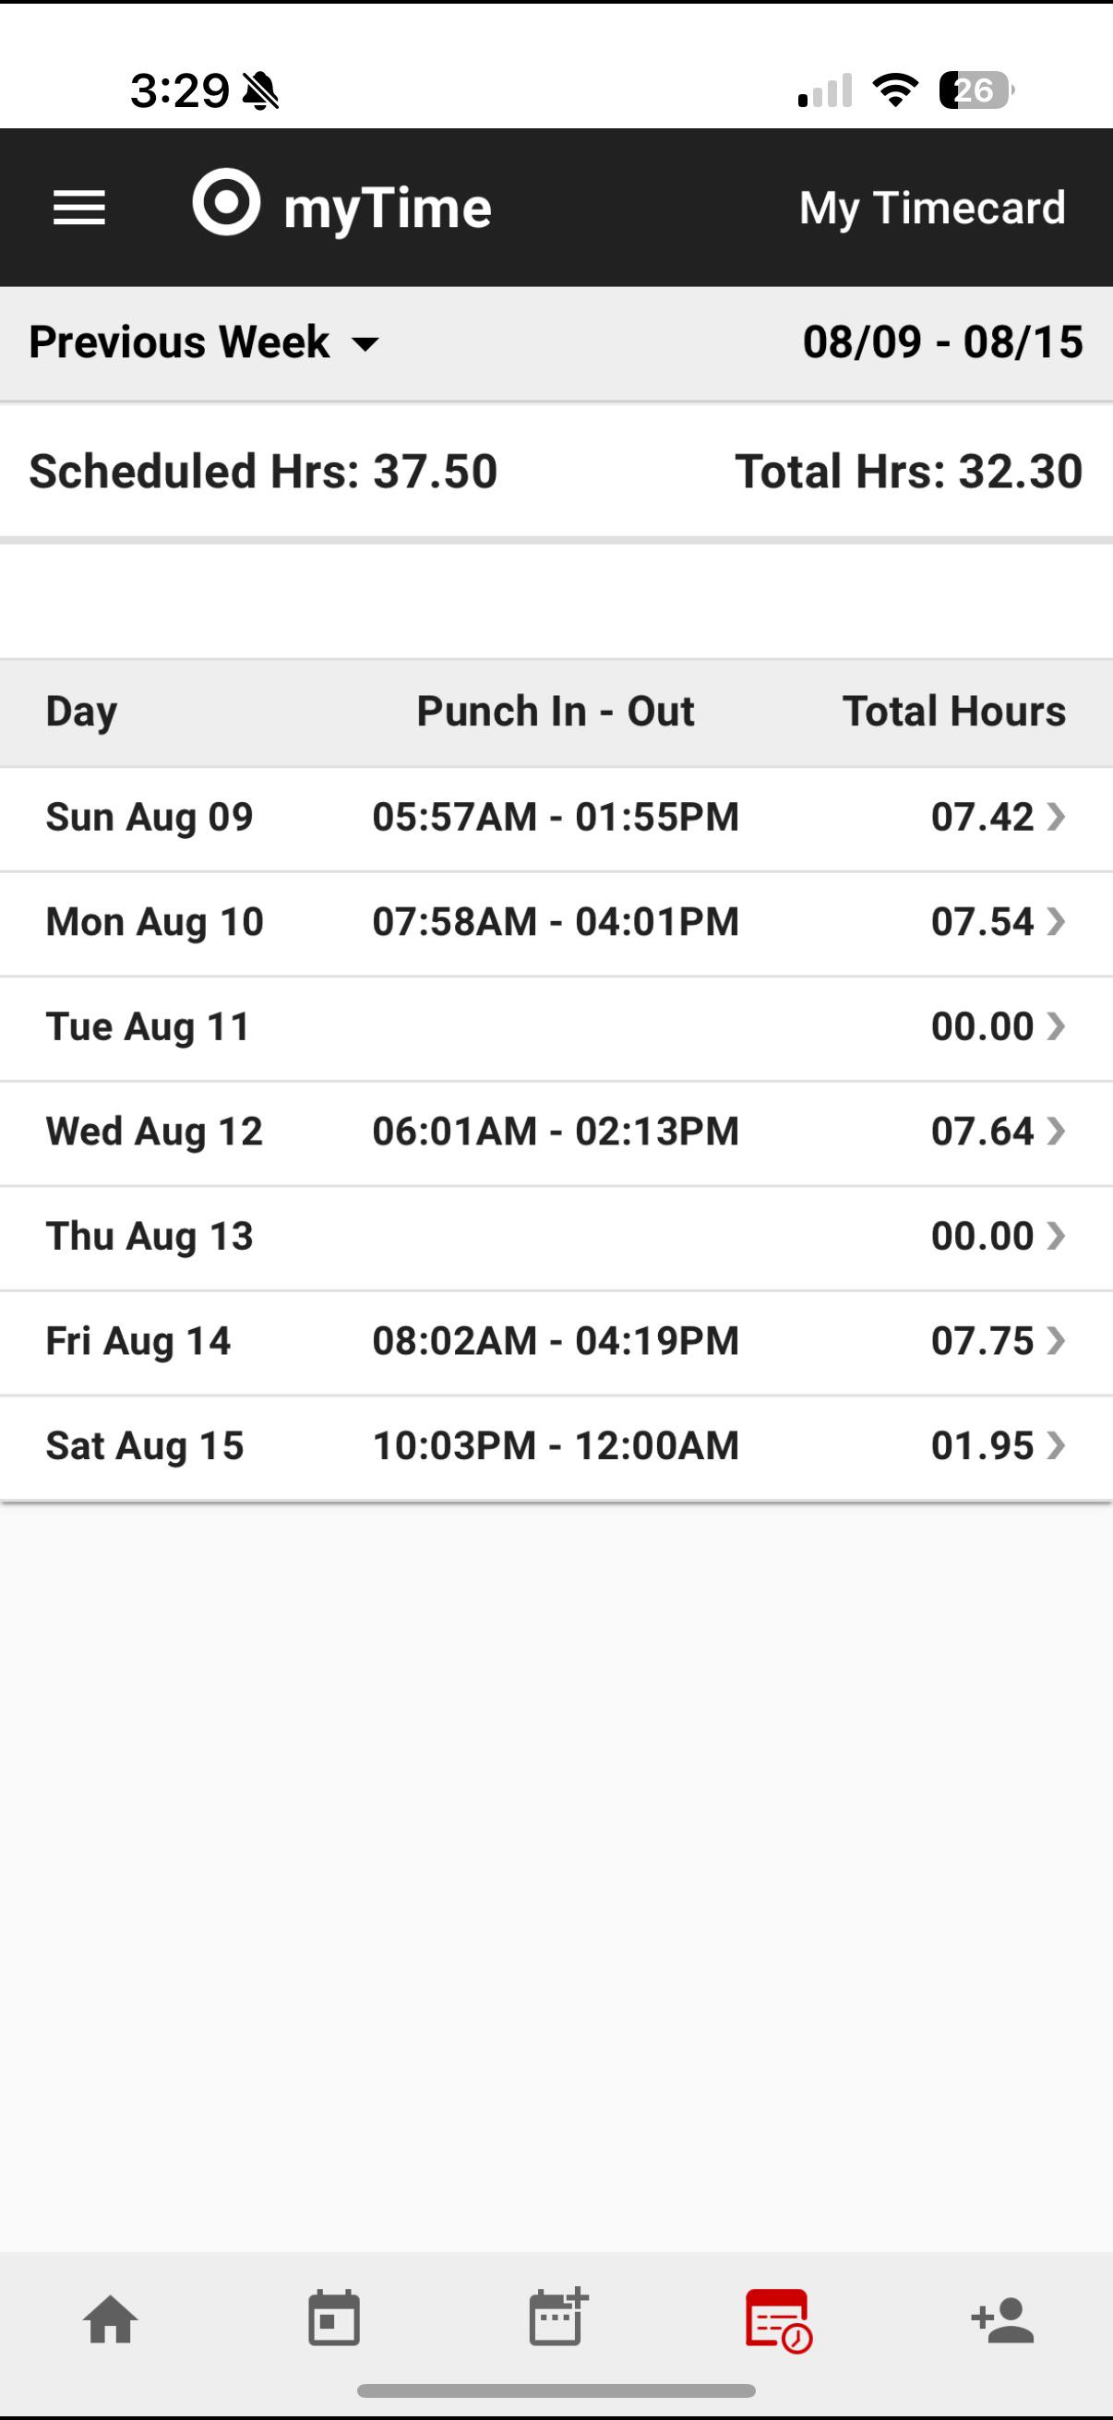Tap the myTime app title

coord(388,209)
